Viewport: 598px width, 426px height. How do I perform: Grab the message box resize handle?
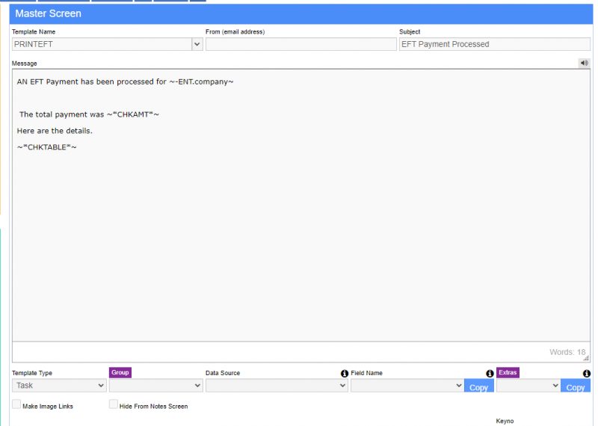coord(586,358)
